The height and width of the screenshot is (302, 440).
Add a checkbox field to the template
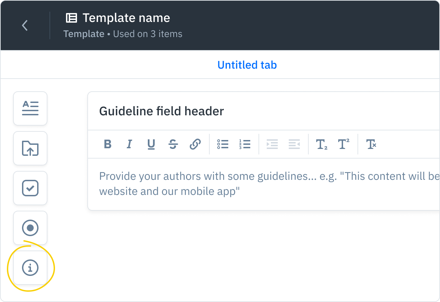[30, 188]
